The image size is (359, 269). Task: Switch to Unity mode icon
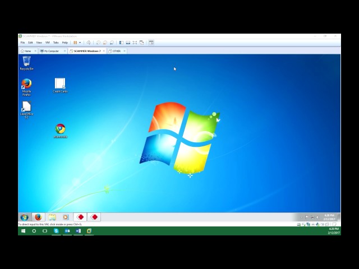pyautogui.click(x=142, y=43)
